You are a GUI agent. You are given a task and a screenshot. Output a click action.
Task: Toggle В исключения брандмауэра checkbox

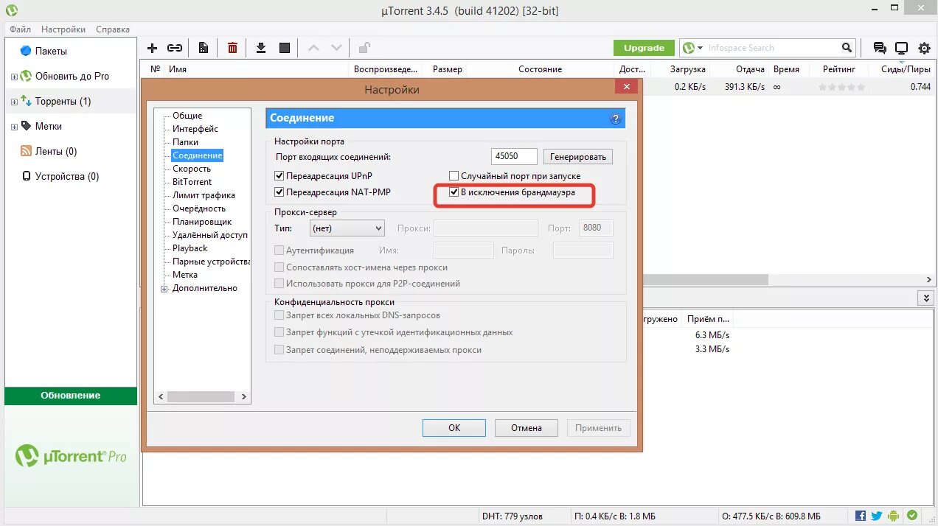point(454,192)
